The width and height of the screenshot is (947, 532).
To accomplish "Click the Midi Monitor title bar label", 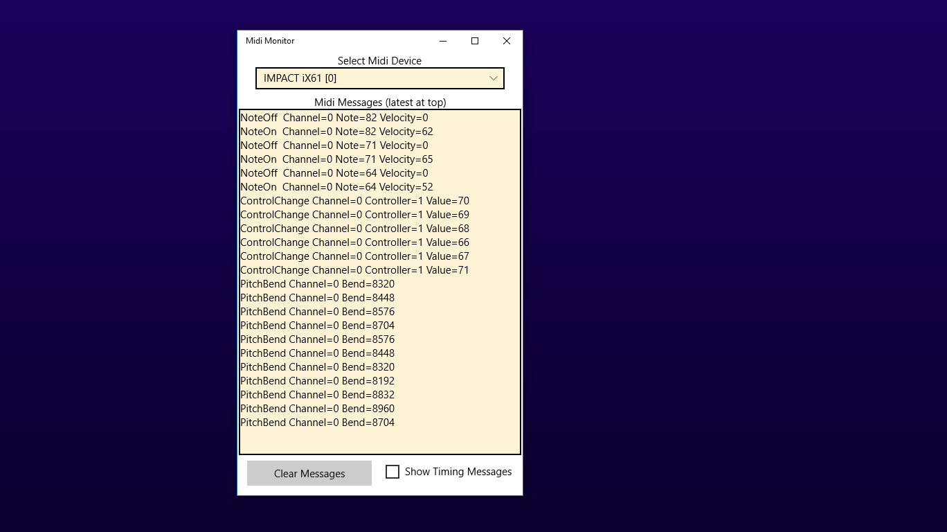I will [270, 41].
